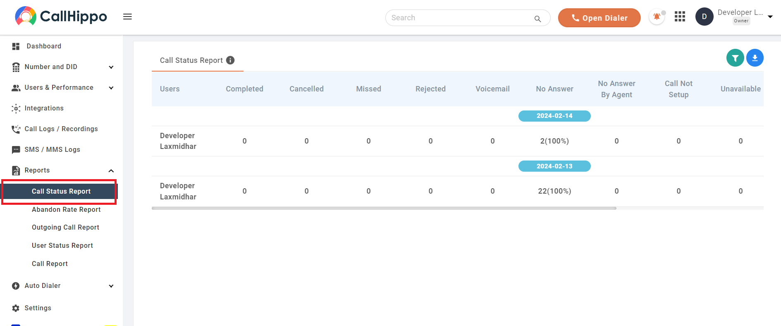Click the Auto Dialer lightning icon
Screen dimensions: 781x326
(x=16, y=286)
